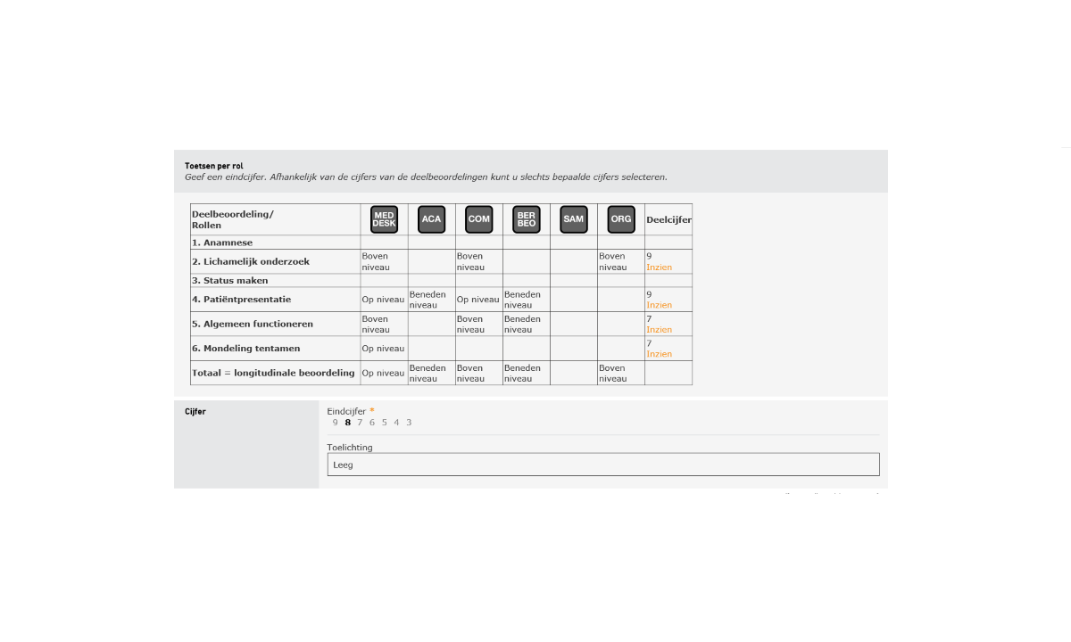Choose 5 as the Eindcijfer
Screen dimensions: 1071x642
point(384,423)
